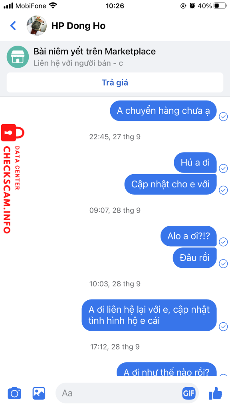Tap the Marketplace storefront icon
230x410 pixels.
coord(18,57)
